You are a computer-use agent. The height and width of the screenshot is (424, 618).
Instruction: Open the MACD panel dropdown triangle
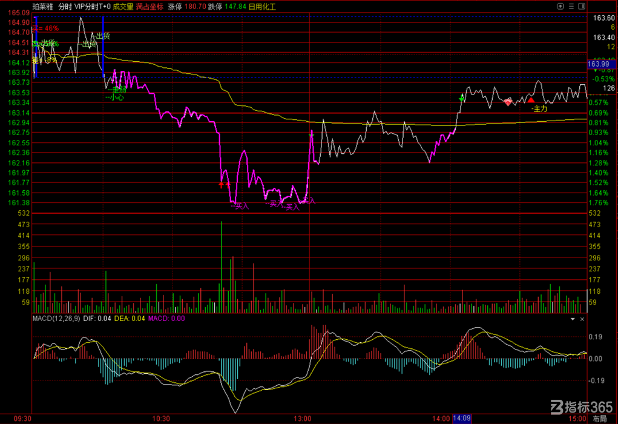[573, 319]
